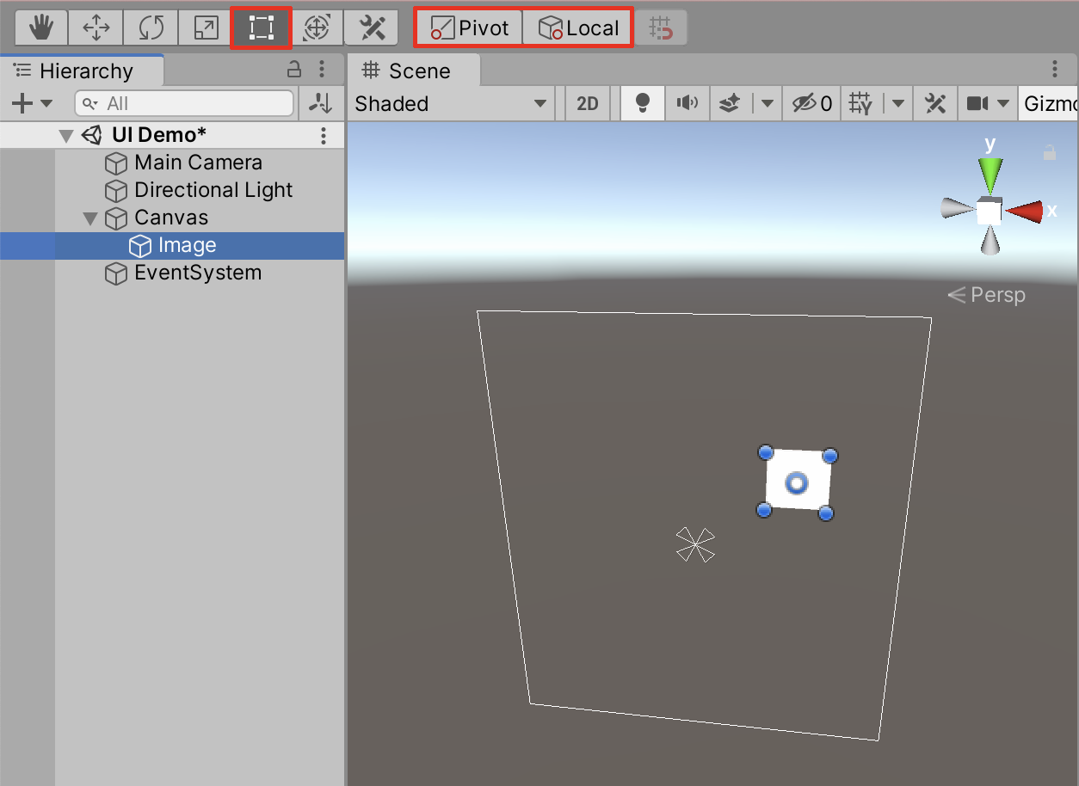Toggle 2D view mode in Scene
This screenshot has height=786, width=1079.
pos(587,104)
